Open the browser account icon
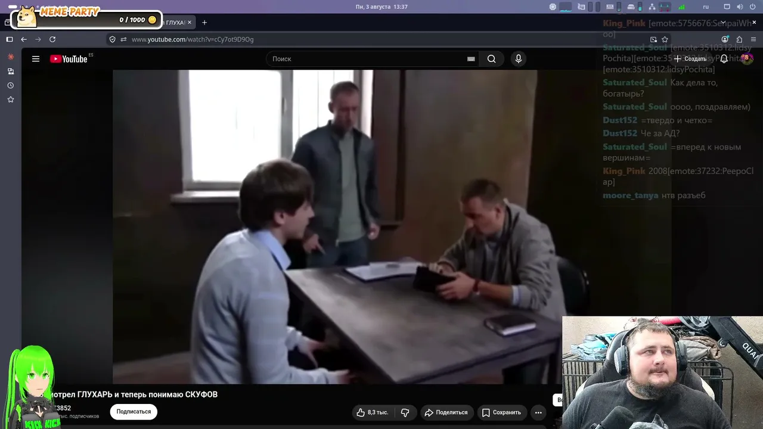The height and width of the screenshot is (429, 763). click(x=725, y=39)
